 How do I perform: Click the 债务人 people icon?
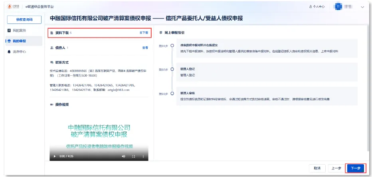[x=52, y=47]
